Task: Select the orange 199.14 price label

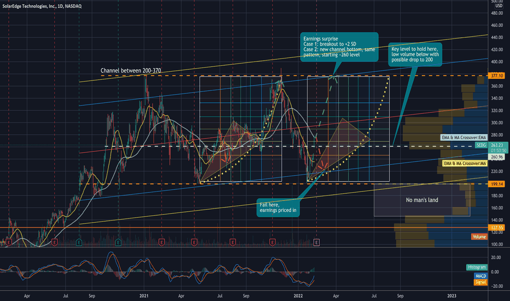Action: [x=497, y=184]
